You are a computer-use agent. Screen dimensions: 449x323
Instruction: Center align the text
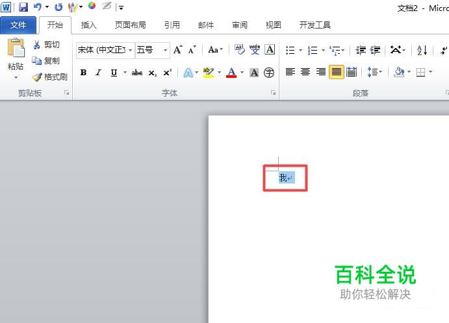point(305,72)
